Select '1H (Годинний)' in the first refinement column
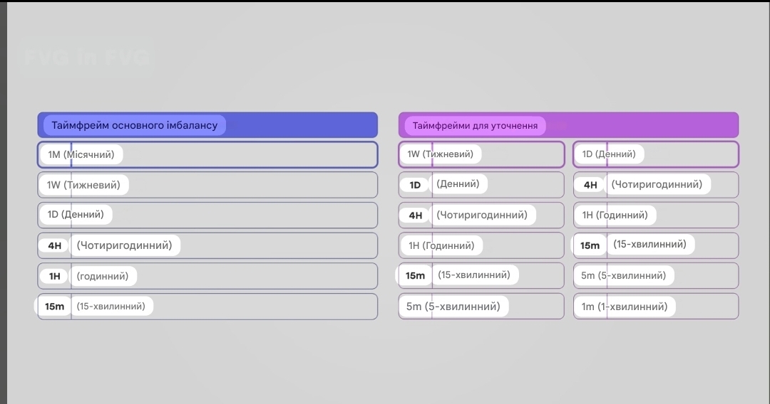Viewport: 770px width, 404px height. 441,245
